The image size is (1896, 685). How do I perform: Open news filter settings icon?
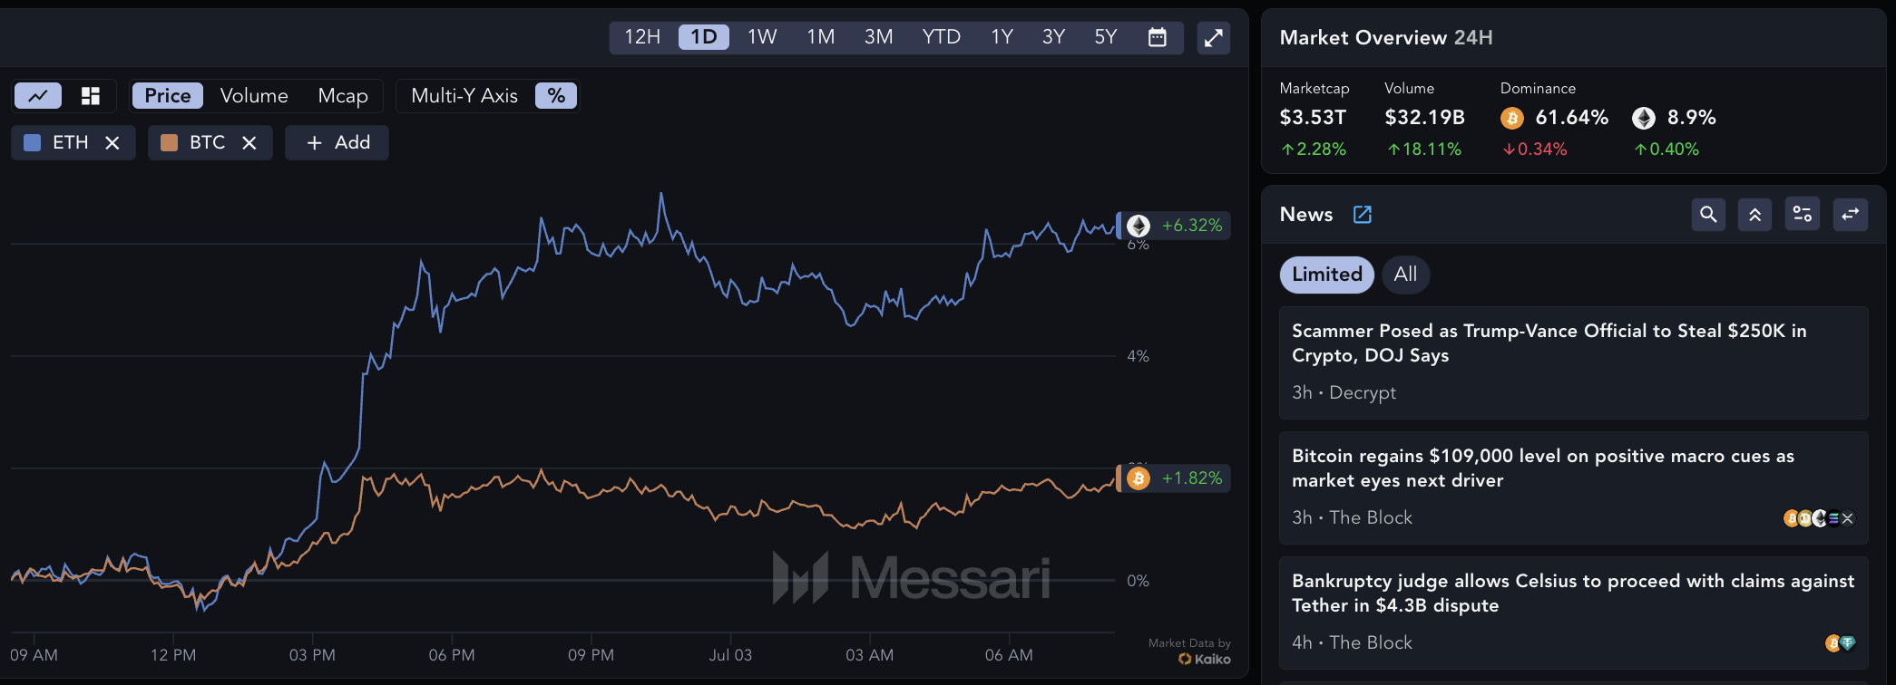coord(1803,215)
